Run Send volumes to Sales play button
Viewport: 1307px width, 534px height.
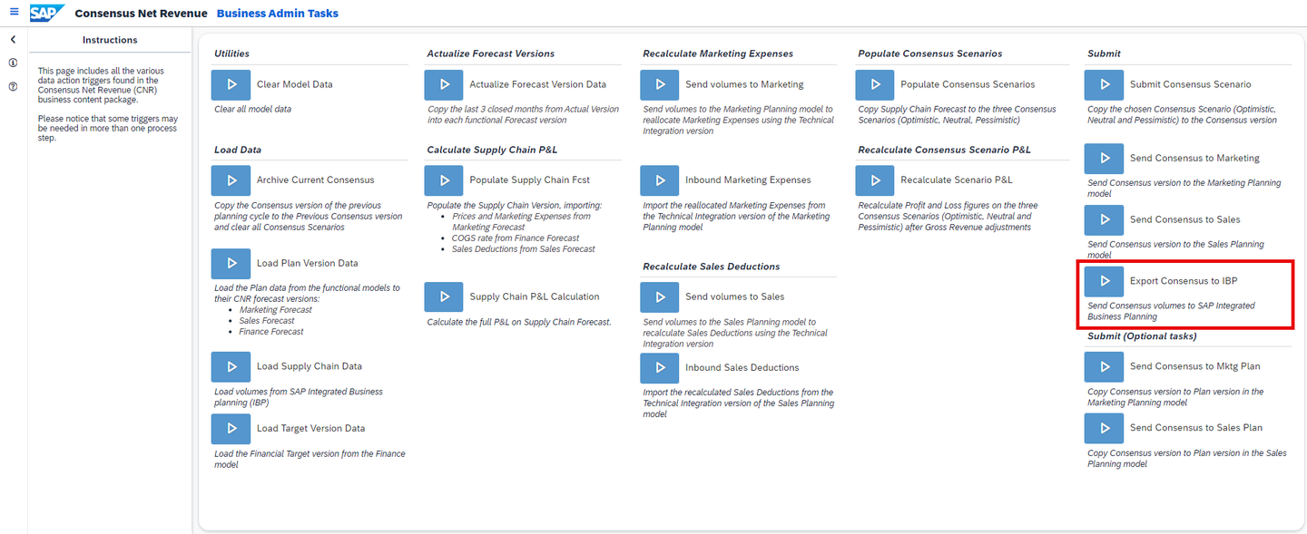click(x=660, y=297)
